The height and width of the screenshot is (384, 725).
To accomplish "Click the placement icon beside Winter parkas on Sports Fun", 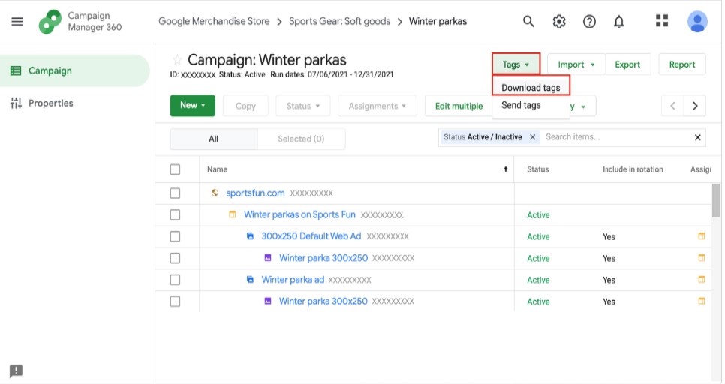I will (233, 214).
